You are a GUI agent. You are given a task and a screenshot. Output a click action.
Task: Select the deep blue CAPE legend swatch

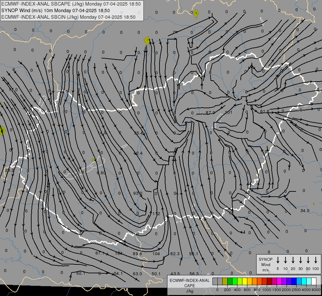[x=294, y=282]
